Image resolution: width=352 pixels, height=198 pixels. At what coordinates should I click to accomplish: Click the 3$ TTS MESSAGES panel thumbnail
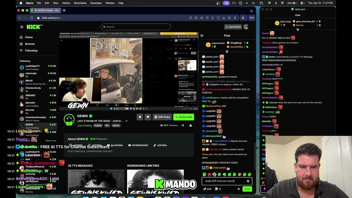tap(96, 182)
